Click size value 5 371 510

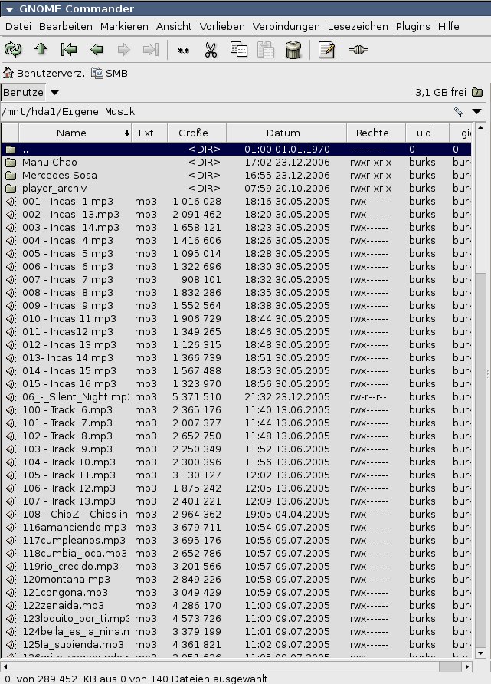[x=197, y=397]
